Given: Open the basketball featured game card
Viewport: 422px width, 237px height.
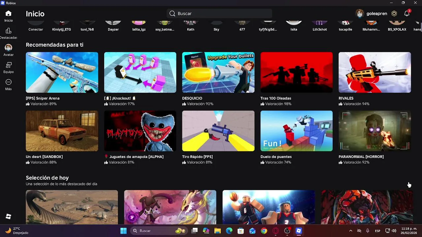Looking at the screenshot, I should click(x=268, y=207).
